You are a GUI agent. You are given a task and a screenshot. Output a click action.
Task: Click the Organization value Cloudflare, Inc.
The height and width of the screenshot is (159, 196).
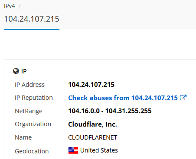coord(92,124)
